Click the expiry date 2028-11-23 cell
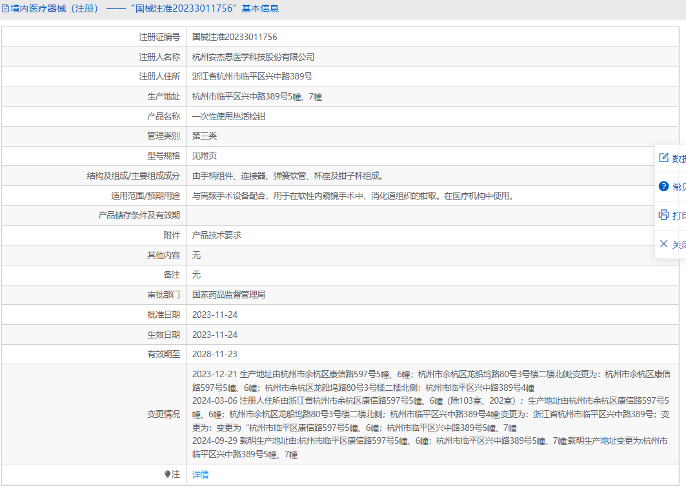 click(x=215, y=354)
